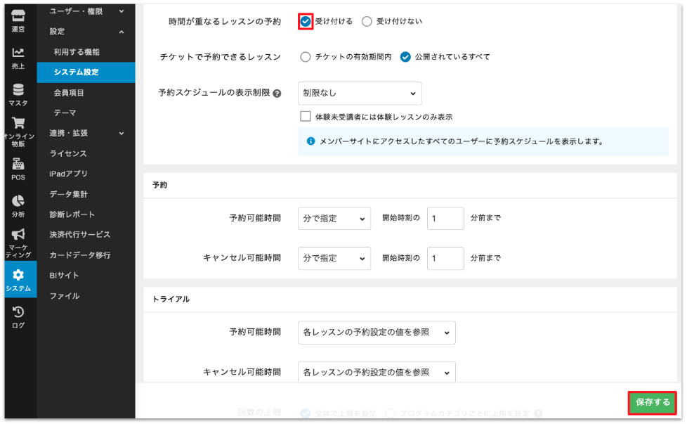Choose チケットの有効期間内 radio button
This screenshot has height=424, width=687.
(x=305, y=57)
